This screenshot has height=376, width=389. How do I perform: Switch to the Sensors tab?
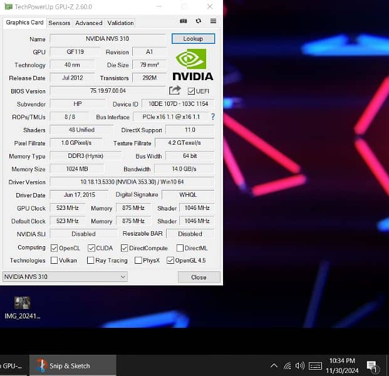pyautogui.click(x=60, y=23)
